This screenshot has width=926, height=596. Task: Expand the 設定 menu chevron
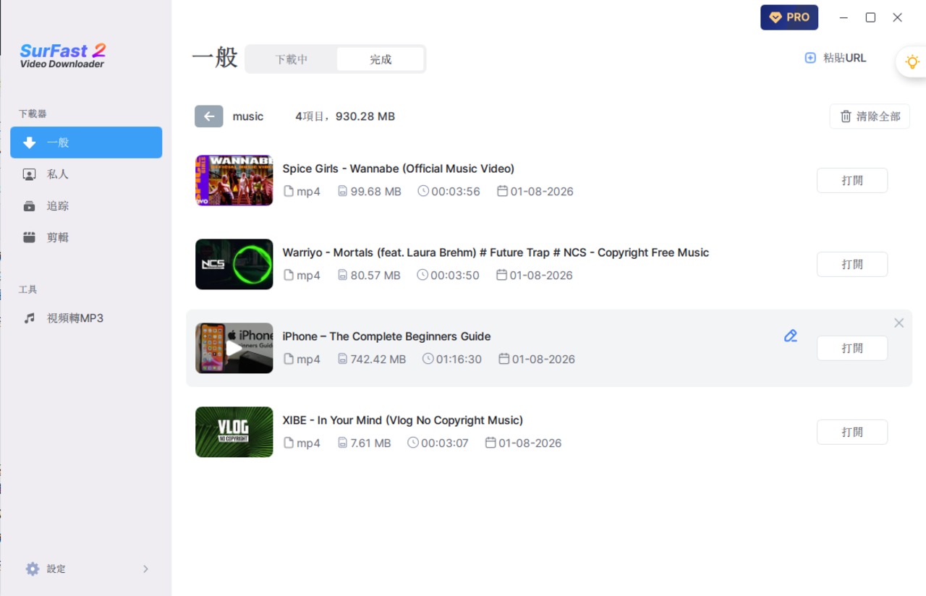(x=145, y=569)
